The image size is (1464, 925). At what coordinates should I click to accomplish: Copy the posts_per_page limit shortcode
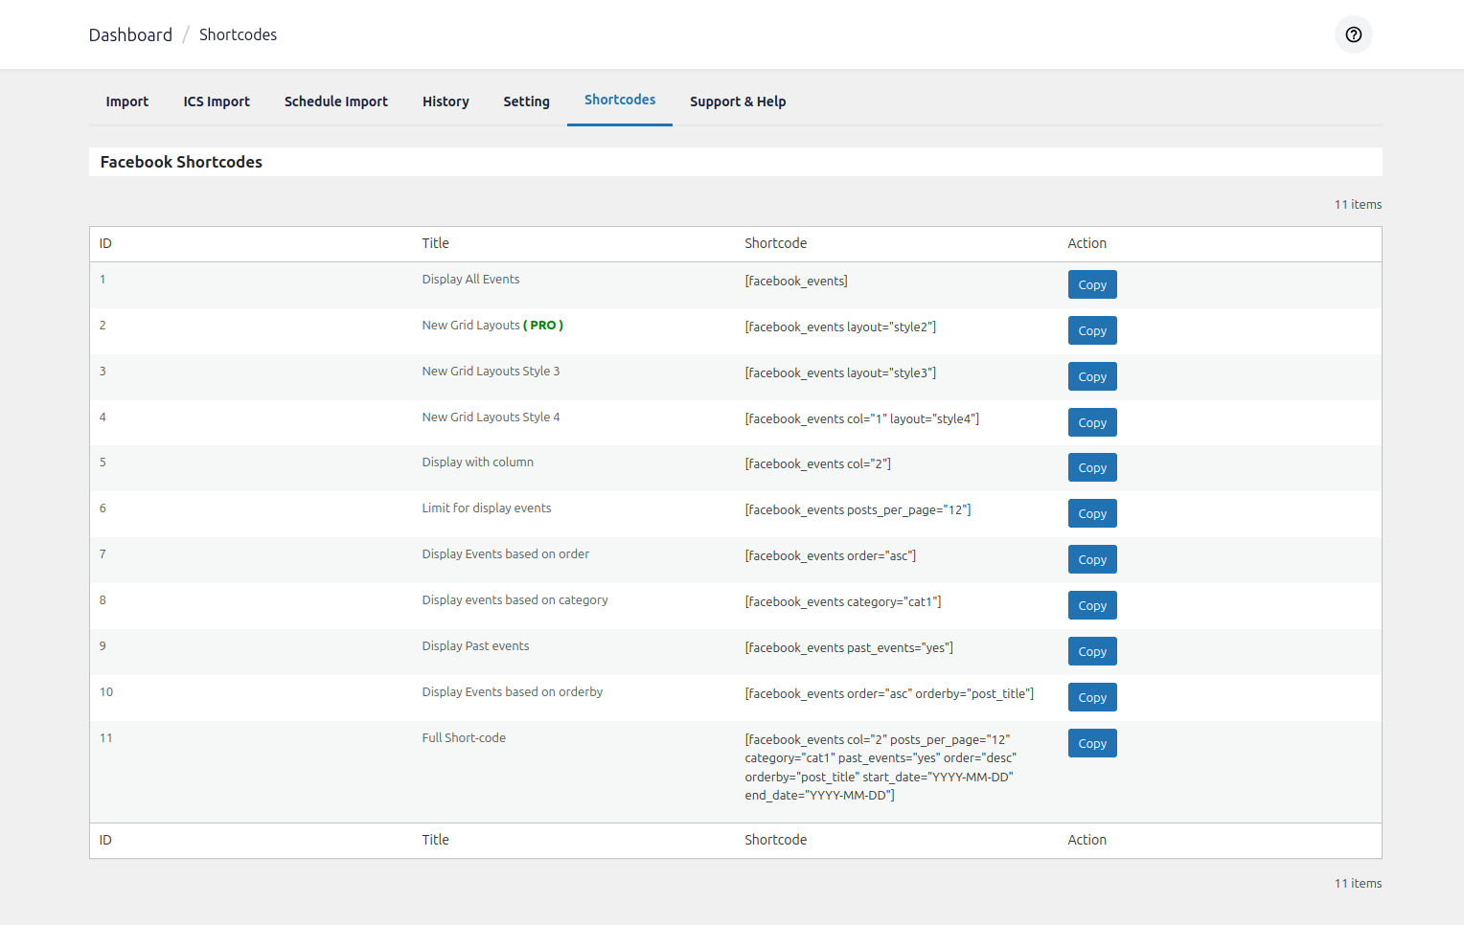click(x=1092, y=513)
